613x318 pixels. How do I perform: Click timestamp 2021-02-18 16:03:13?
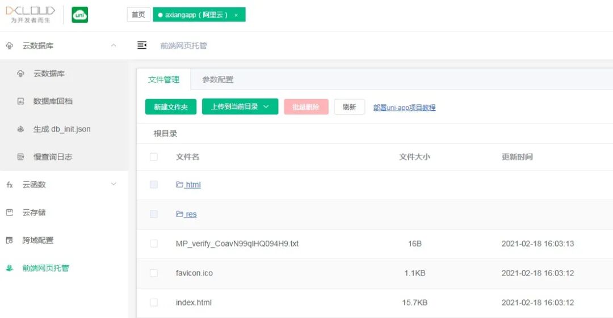(538, 243)
